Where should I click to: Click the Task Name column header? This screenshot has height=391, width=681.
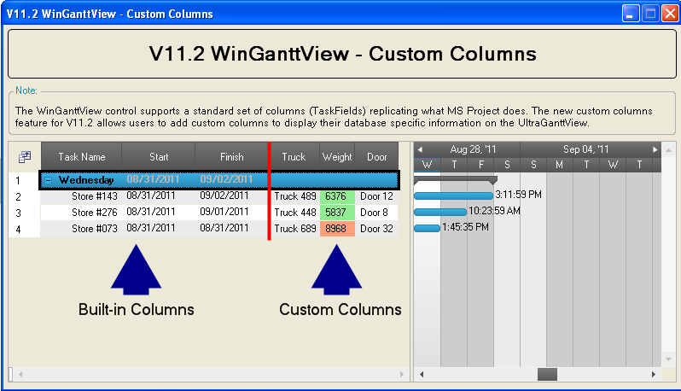tap(81, 157)
